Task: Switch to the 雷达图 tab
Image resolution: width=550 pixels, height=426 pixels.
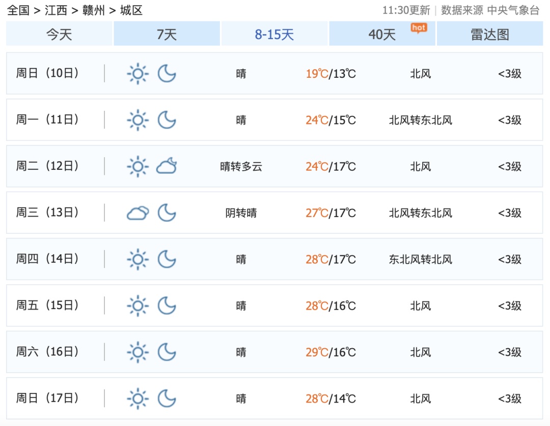Action: coord(490,34)
